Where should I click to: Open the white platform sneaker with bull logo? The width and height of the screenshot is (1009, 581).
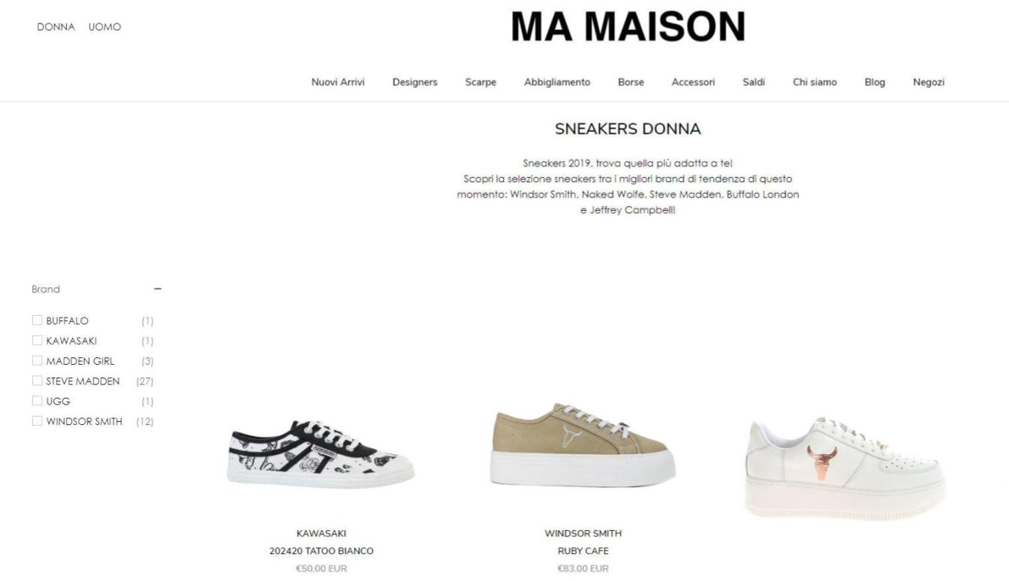[x=845, y=468]
